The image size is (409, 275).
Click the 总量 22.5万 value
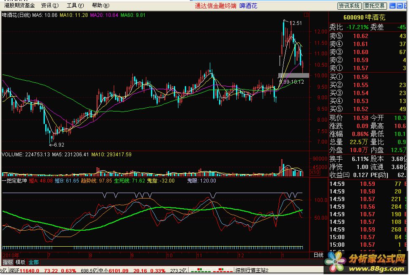point(358,142)
